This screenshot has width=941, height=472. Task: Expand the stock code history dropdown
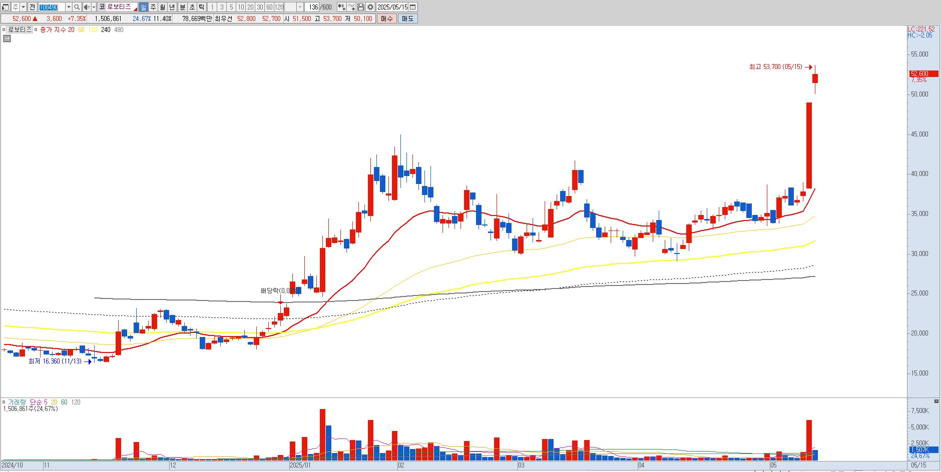tap(69, 7)
